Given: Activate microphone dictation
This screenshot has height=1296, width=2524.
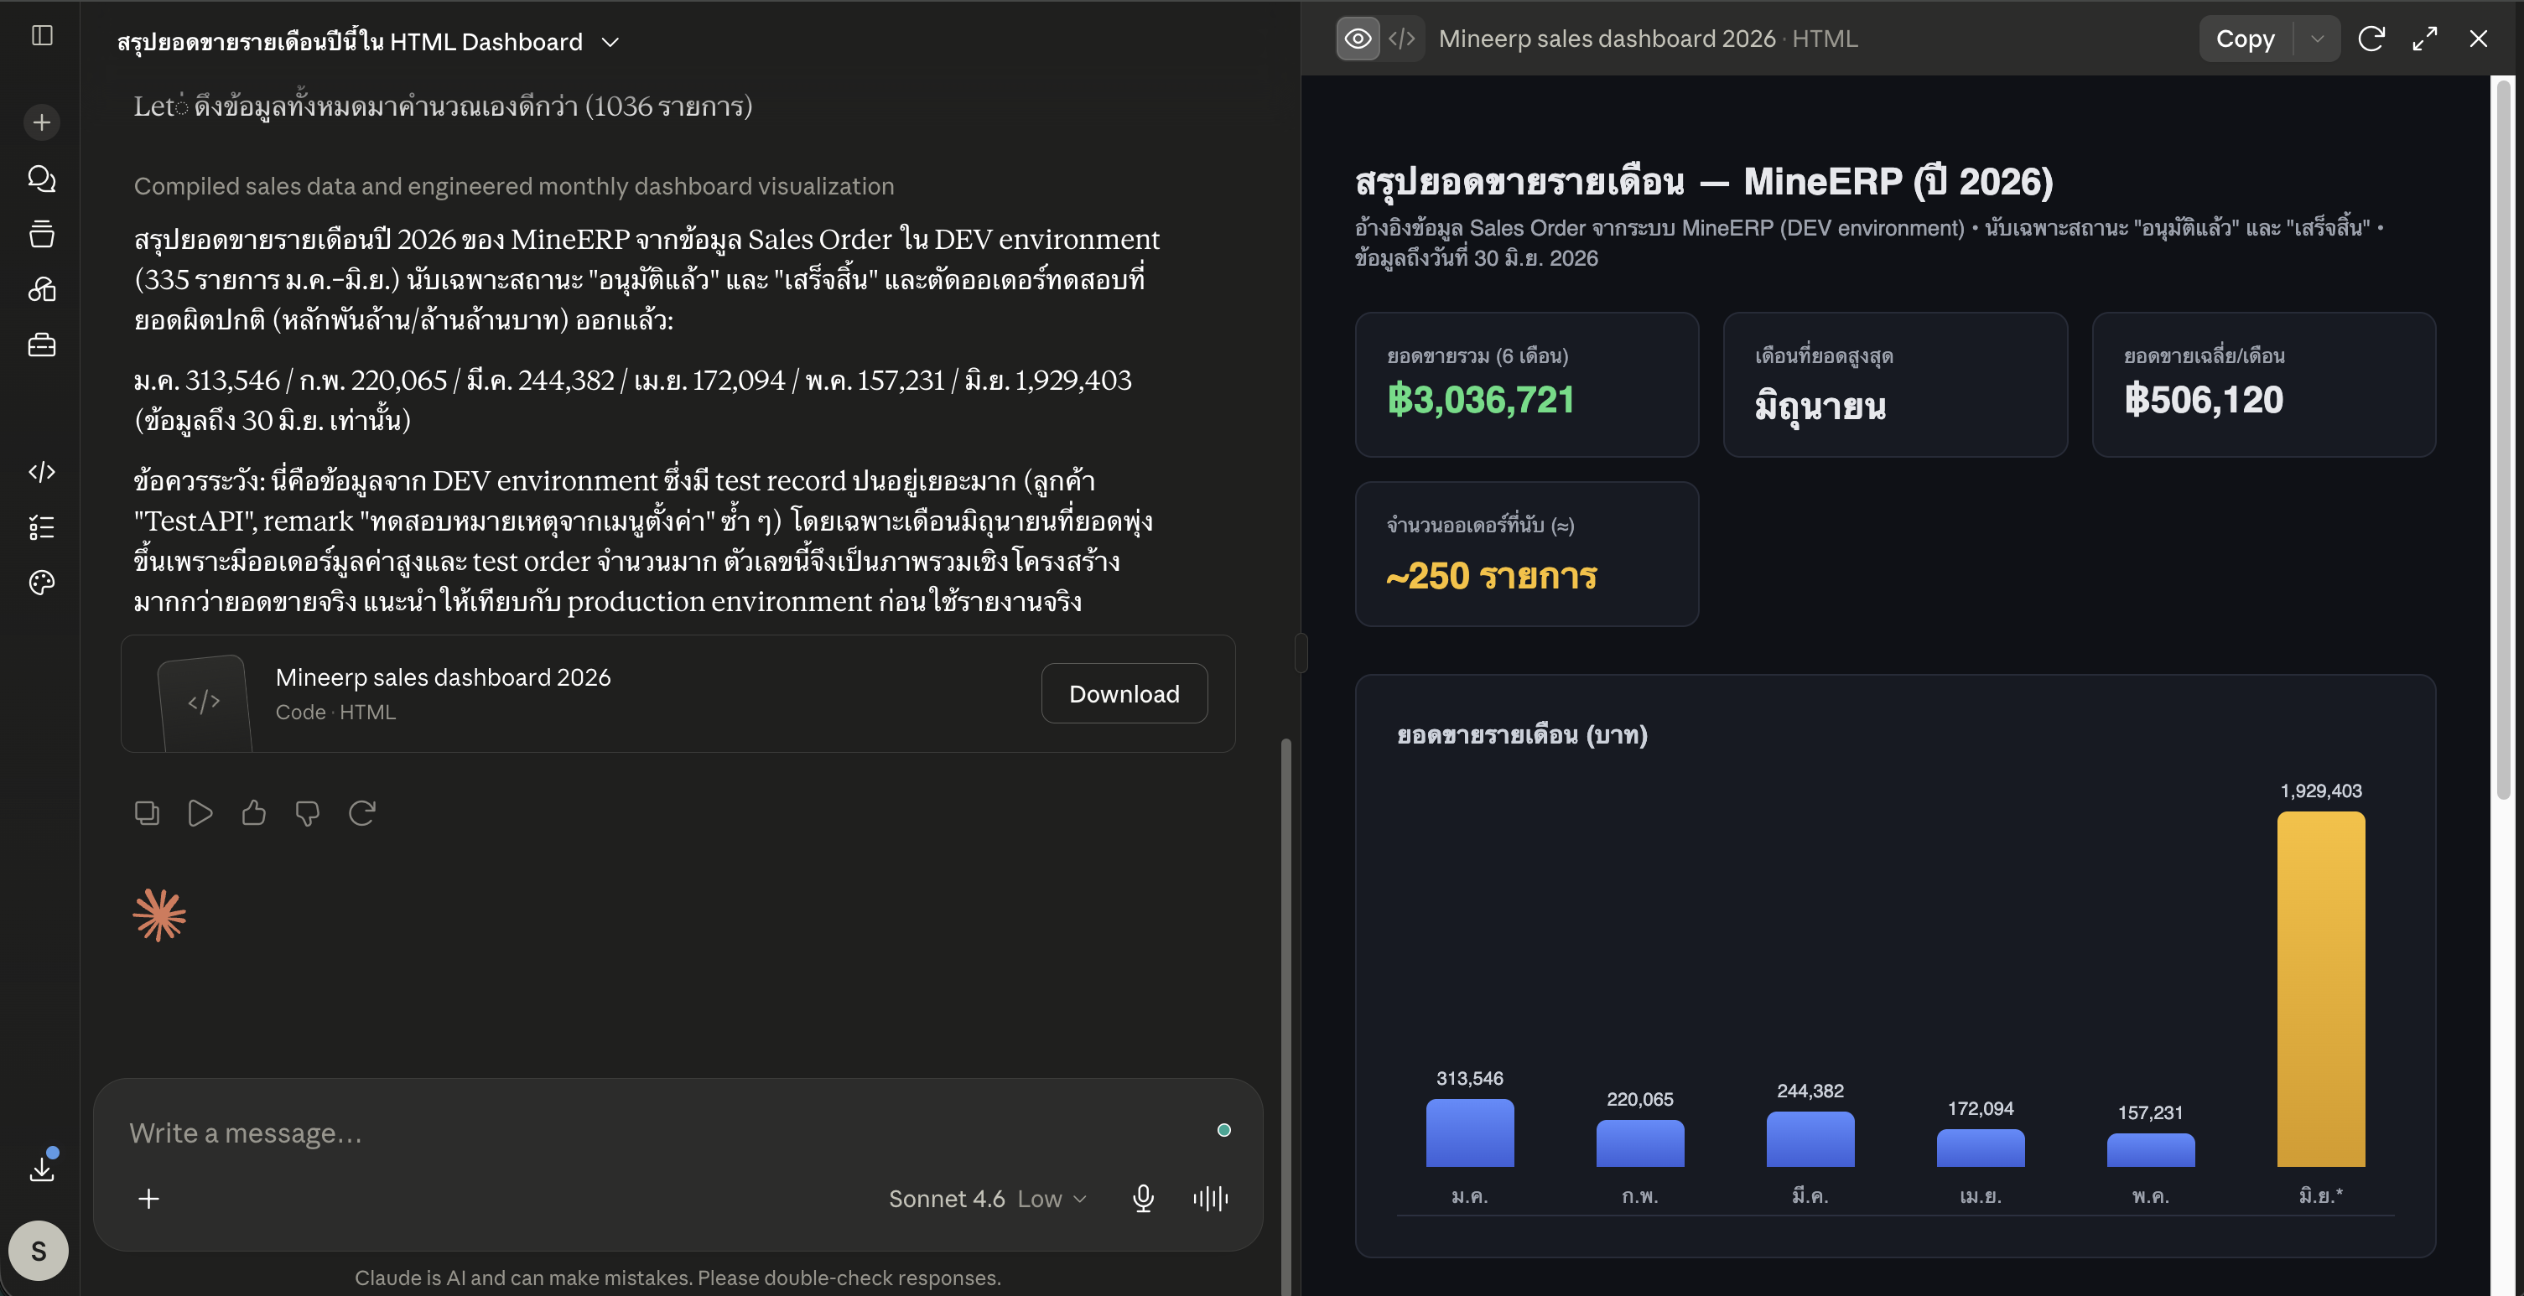Looking at the screenshot, I should (x=1142, y=1199).
